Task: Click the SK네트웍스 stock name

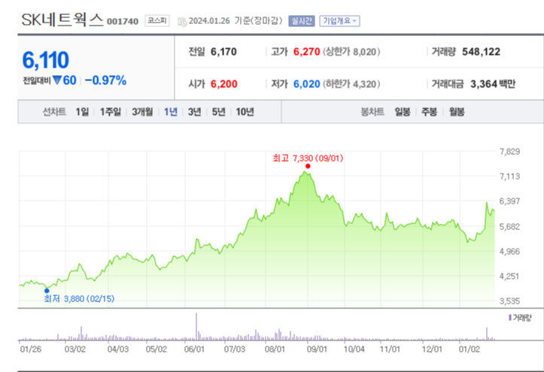Action: 62,20
